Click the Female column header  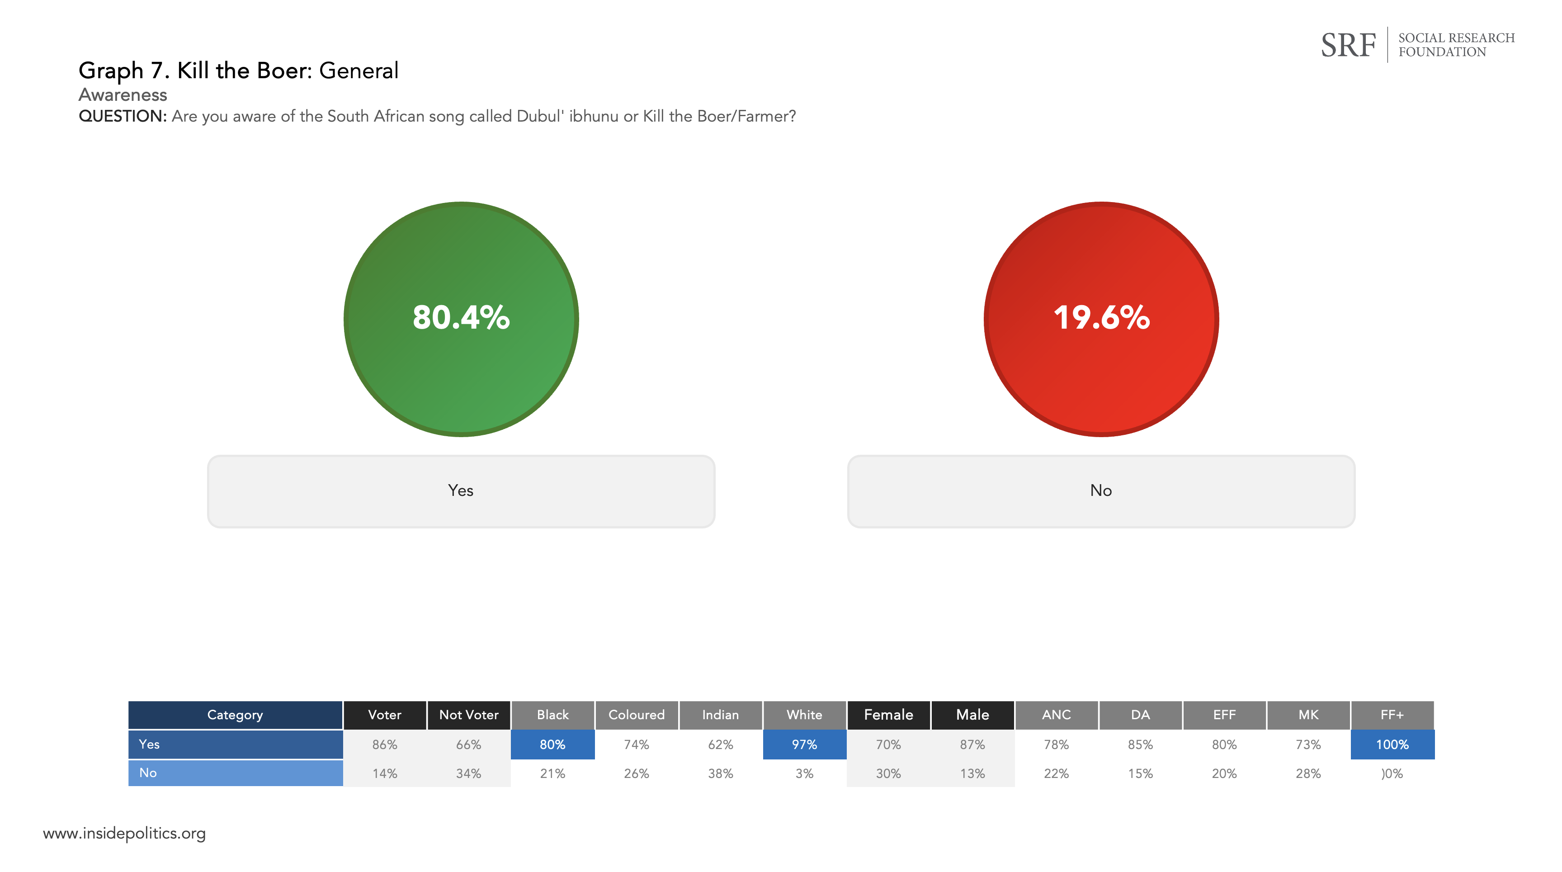tap(888, 715)
